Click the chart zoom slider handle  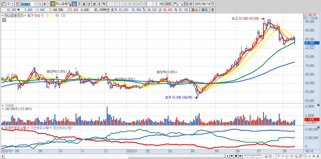tap(252, 155)
